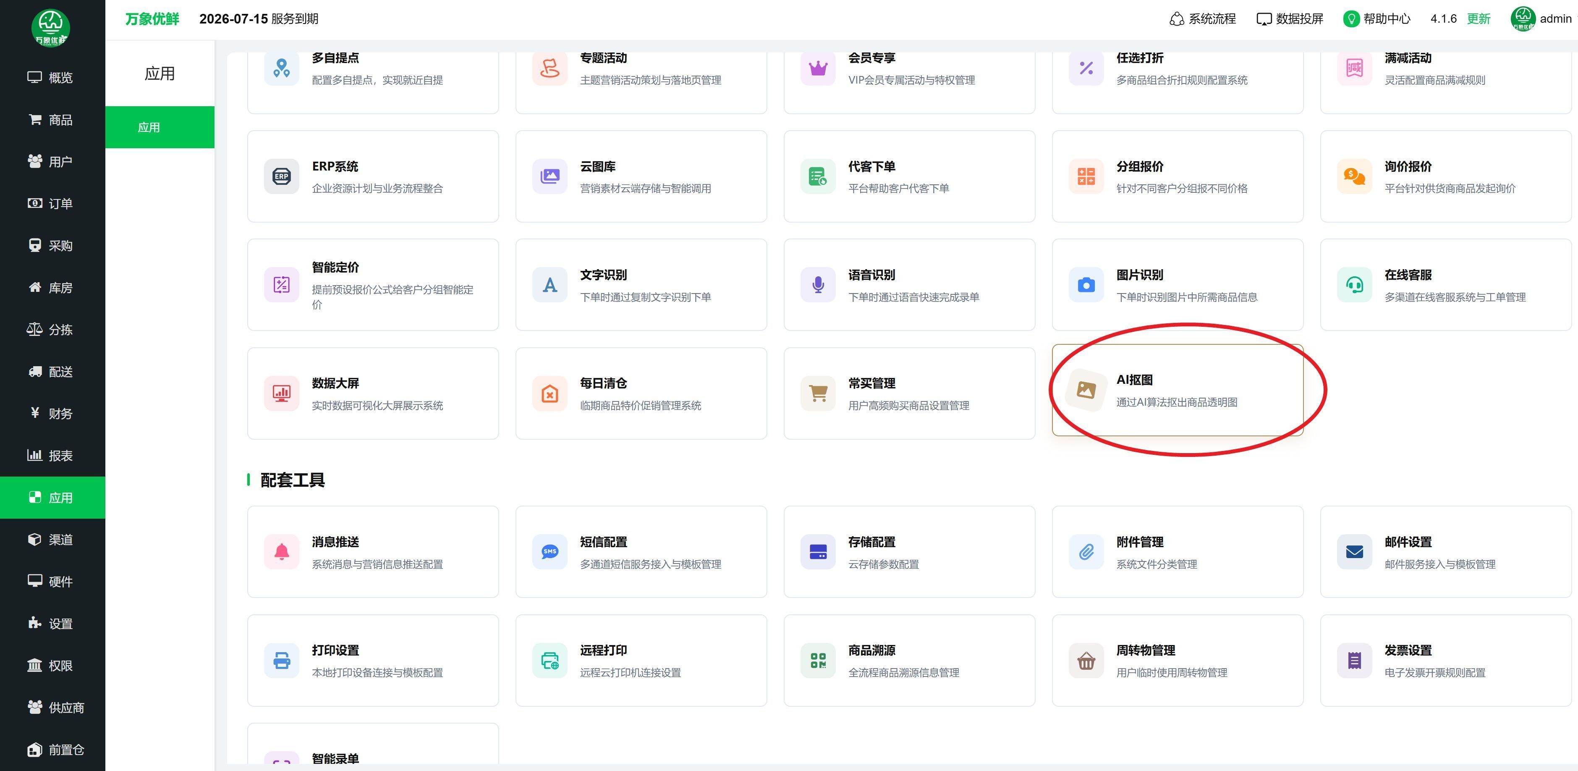Open the 远程打印 cloud printer icon
This screenshot has height=771, width=1578.
point(550,661)
